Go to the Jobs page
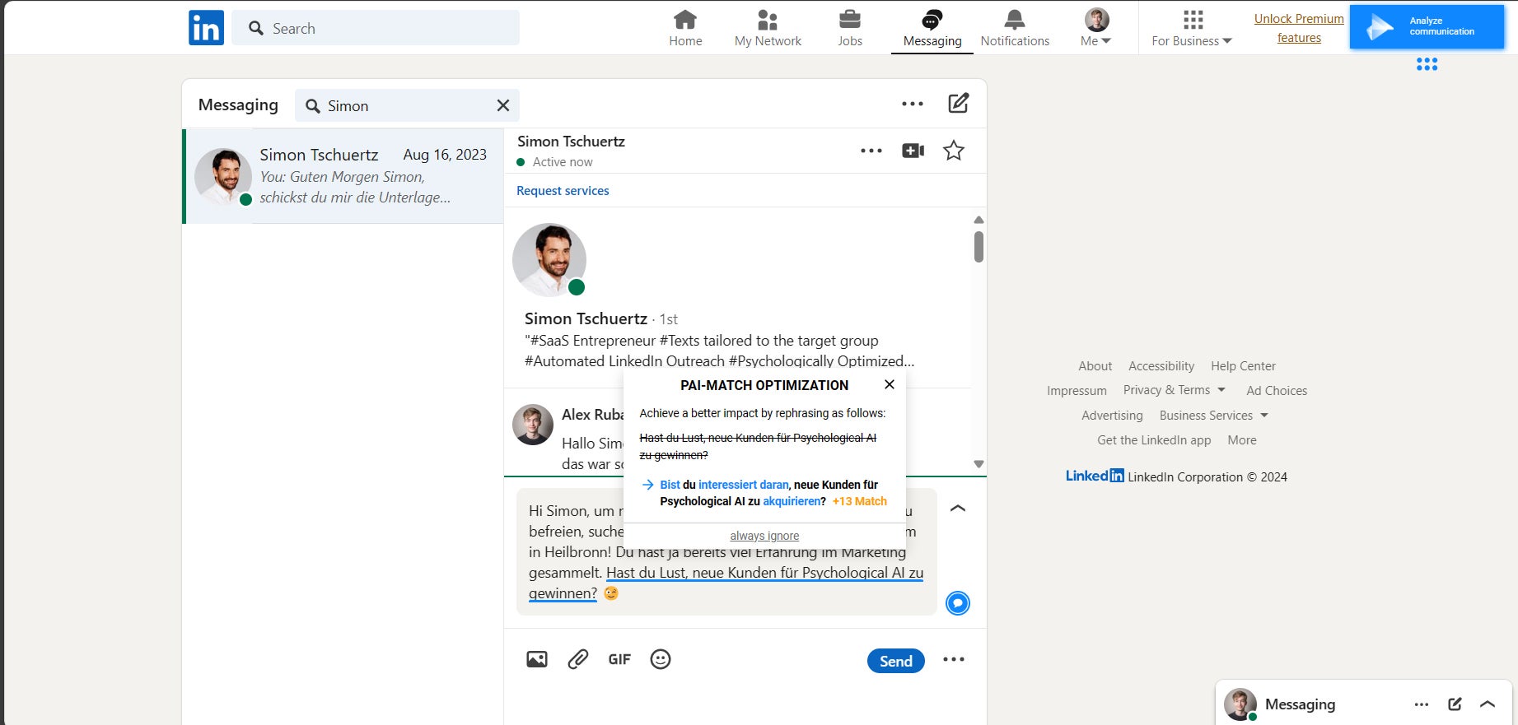The height and width of the screenshot is (725, 1518). (849, 28)
